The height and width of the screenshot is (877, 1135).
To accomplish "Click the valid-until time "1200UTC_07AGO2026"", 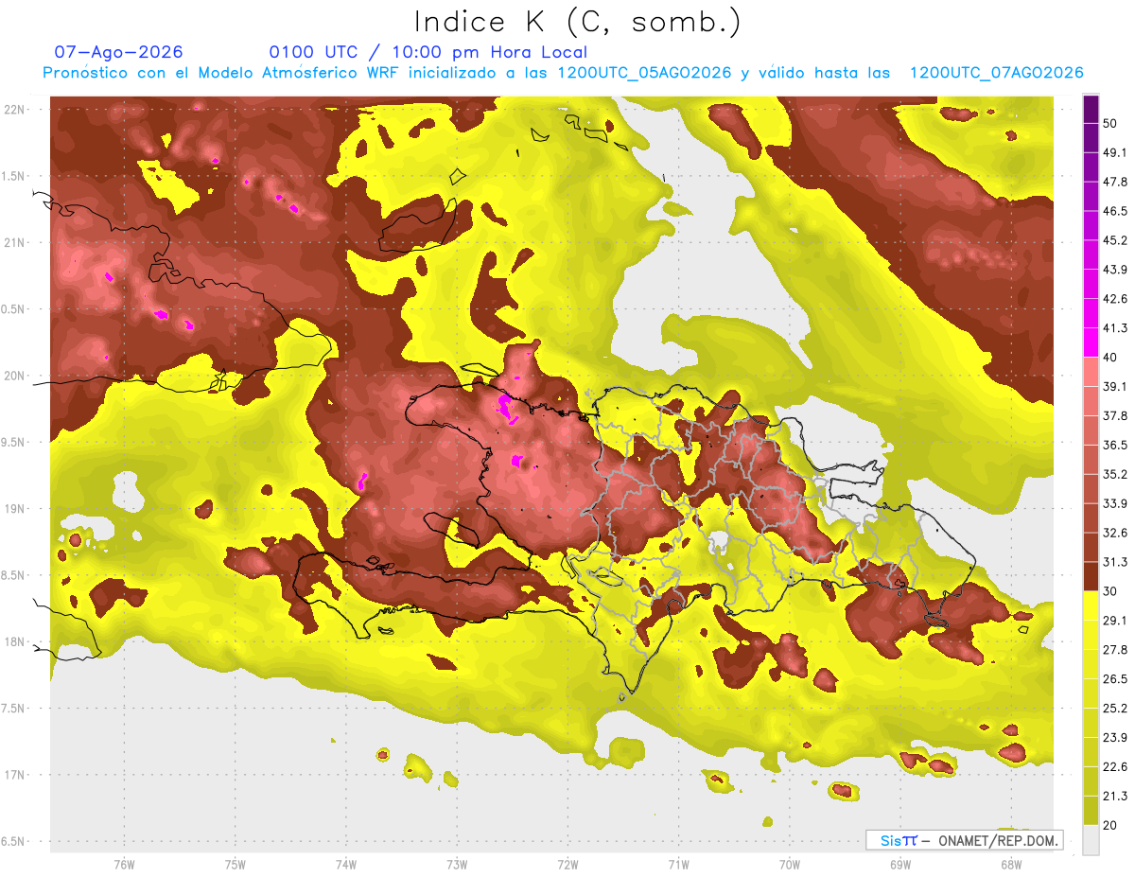I will [996, 73].
